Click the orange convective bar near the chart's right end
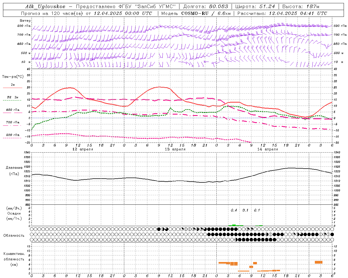This screenshot has width=348, height=278. point(319,262)
